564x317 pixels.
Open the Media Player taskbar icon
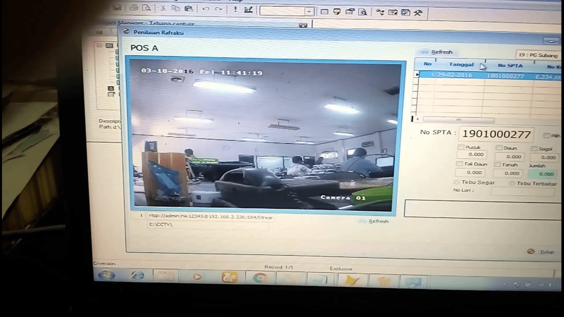coord(197,277)
